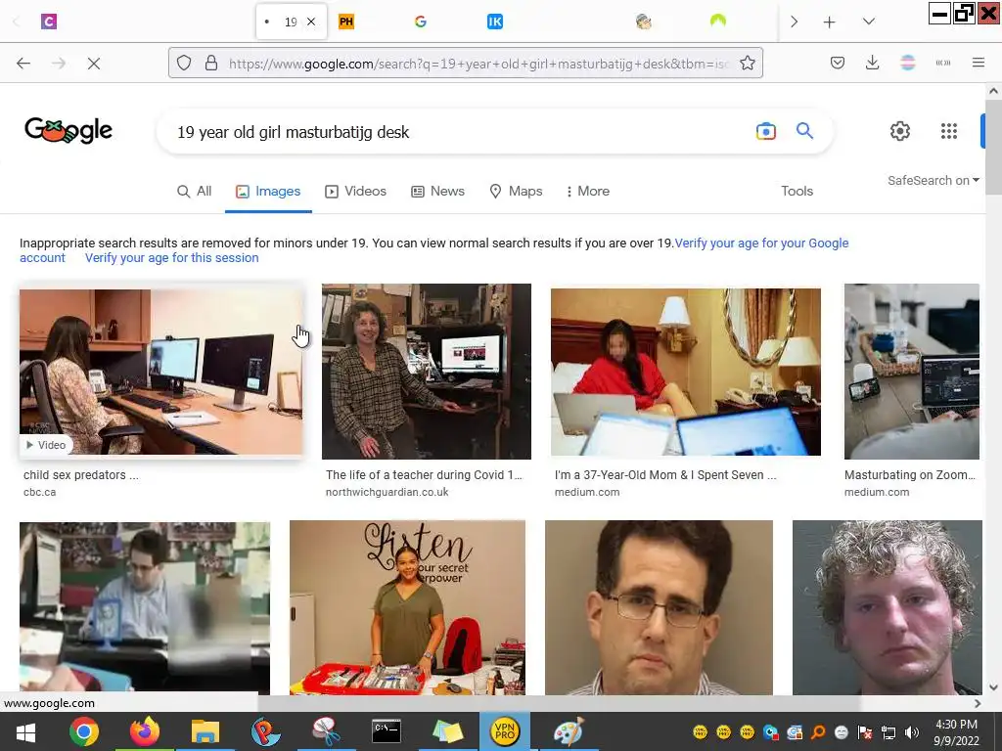
Task: Open Google quick settings gear
Action: tap(900, 131)
